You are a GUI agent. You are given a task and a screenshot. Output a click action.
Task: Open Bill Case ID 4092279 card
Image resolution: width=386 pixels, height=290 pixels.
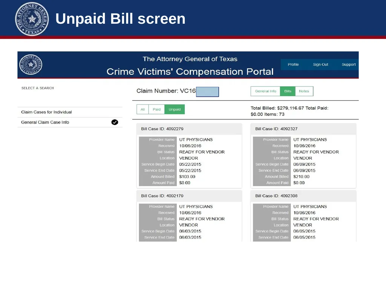tap(189, 129)
